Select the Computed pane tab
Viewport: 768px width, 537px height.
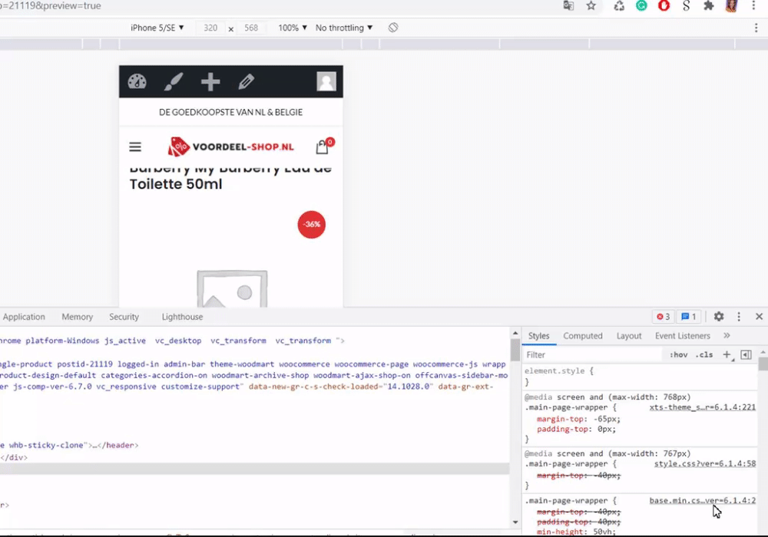pos(583,336)
